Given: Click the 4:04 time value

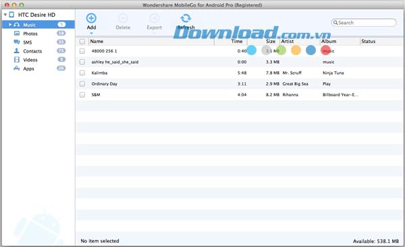Looking at the screenshot, I should 242,95.
